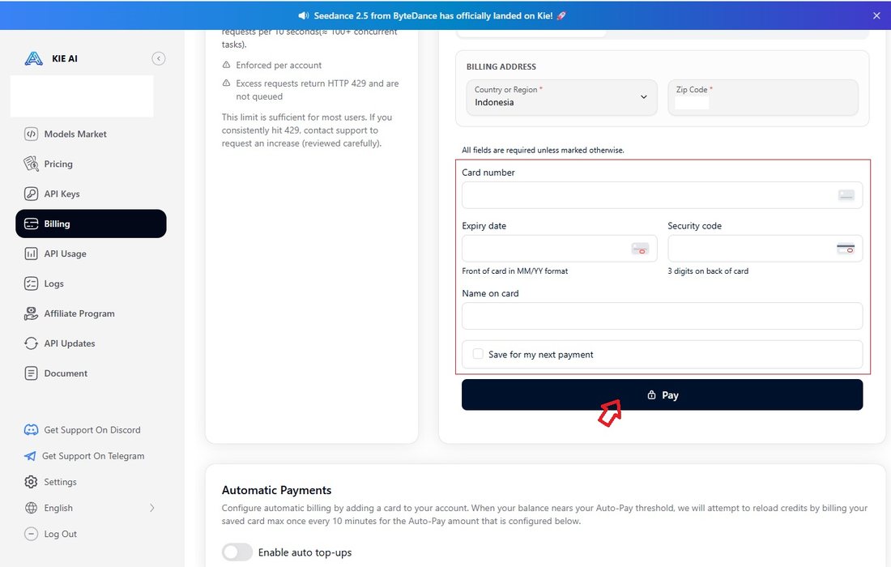The height and width of the screenshot is (567, 891).
Task: Click the Affiliate Program icon
Action: (x=31, y=313)
